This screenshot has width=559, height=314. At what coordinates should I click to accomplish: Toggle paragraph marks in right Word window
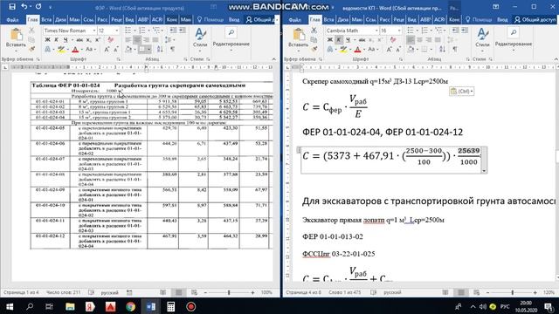pyautogui.click(x=455, y=50)
